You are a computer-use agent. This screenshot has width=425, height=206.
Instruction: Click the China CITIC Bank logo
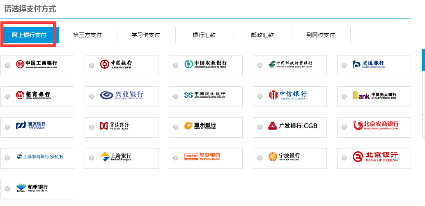click(x=288, y=95)
